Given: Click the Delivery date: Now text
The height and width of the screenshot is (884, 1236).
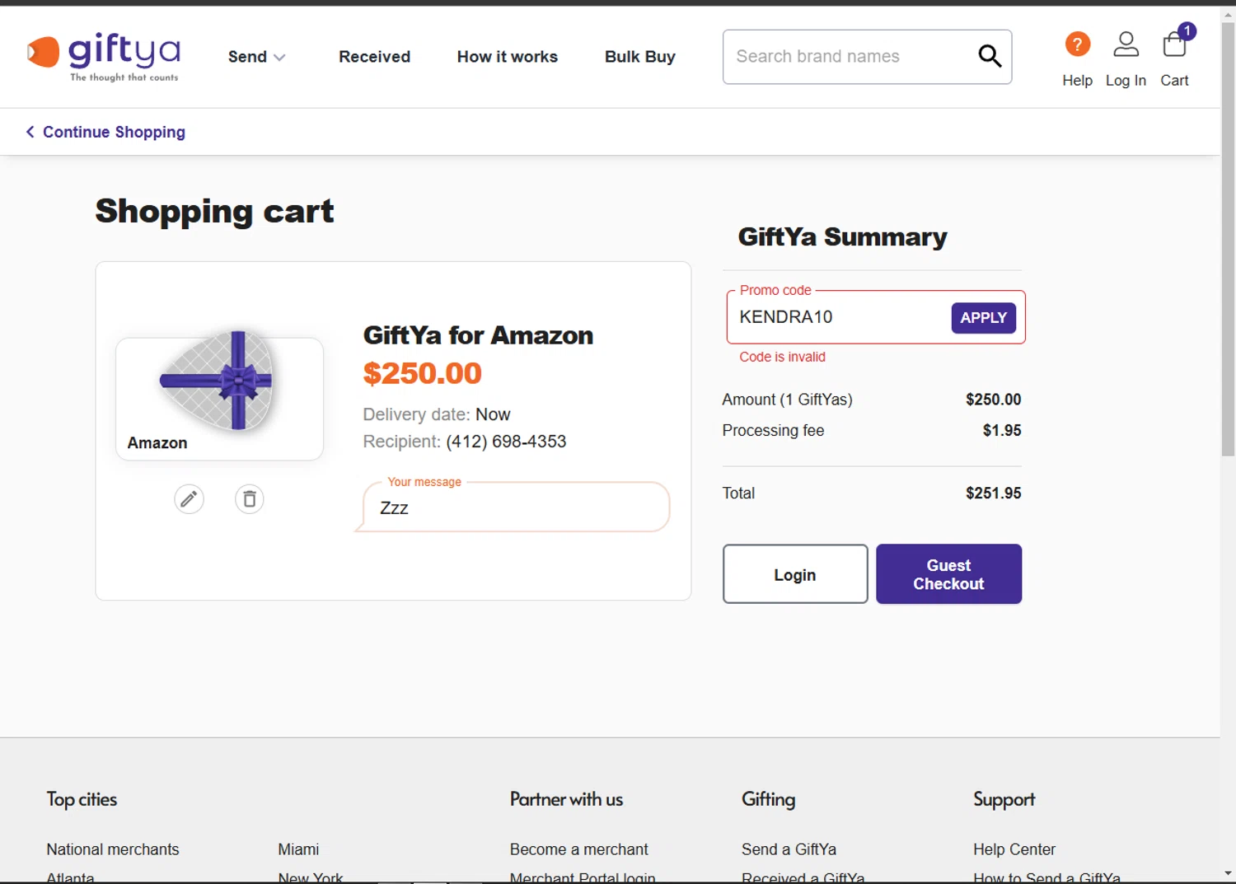Looking at the screenshot, I should point(437,414).
